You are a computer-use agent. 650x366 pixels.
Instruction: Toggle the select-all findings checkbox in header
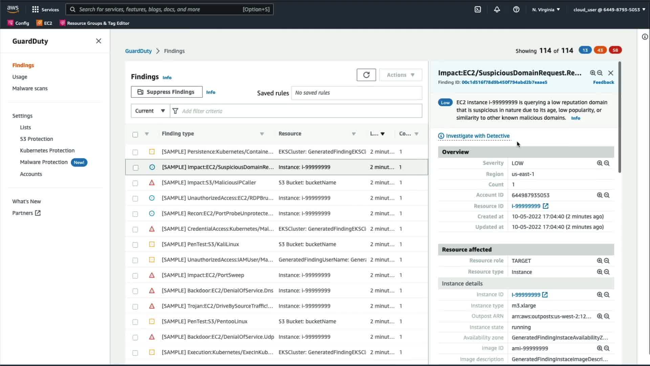point(135,135)
